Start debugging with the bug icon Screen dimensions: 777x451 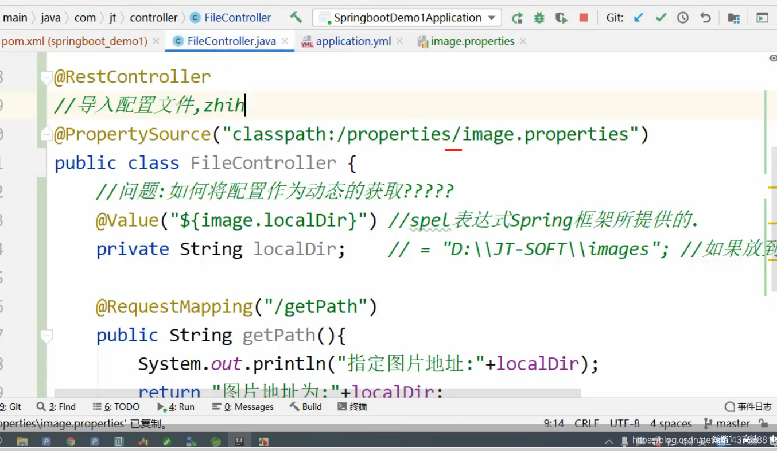539,18
